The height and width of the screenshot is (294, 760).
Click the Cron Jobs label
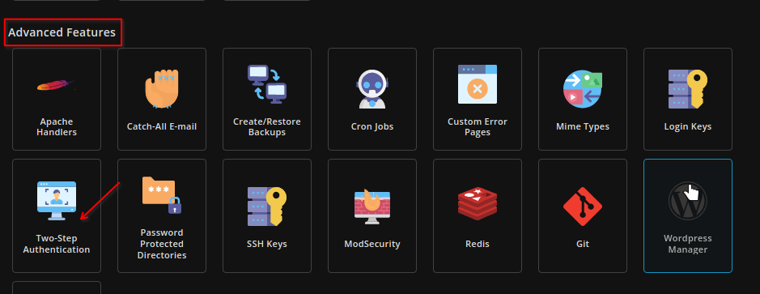372,126
